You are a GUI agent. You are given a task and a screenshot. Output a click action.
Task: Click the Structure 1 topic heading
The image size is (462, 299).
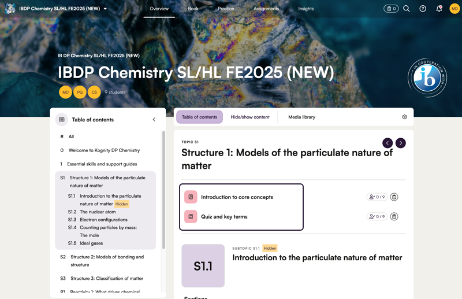coord(287,159)
